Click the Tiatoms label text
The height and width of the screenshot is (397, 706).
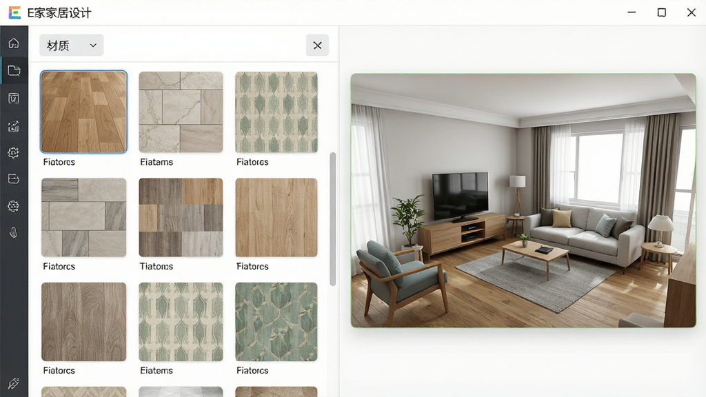coord(157,267)
